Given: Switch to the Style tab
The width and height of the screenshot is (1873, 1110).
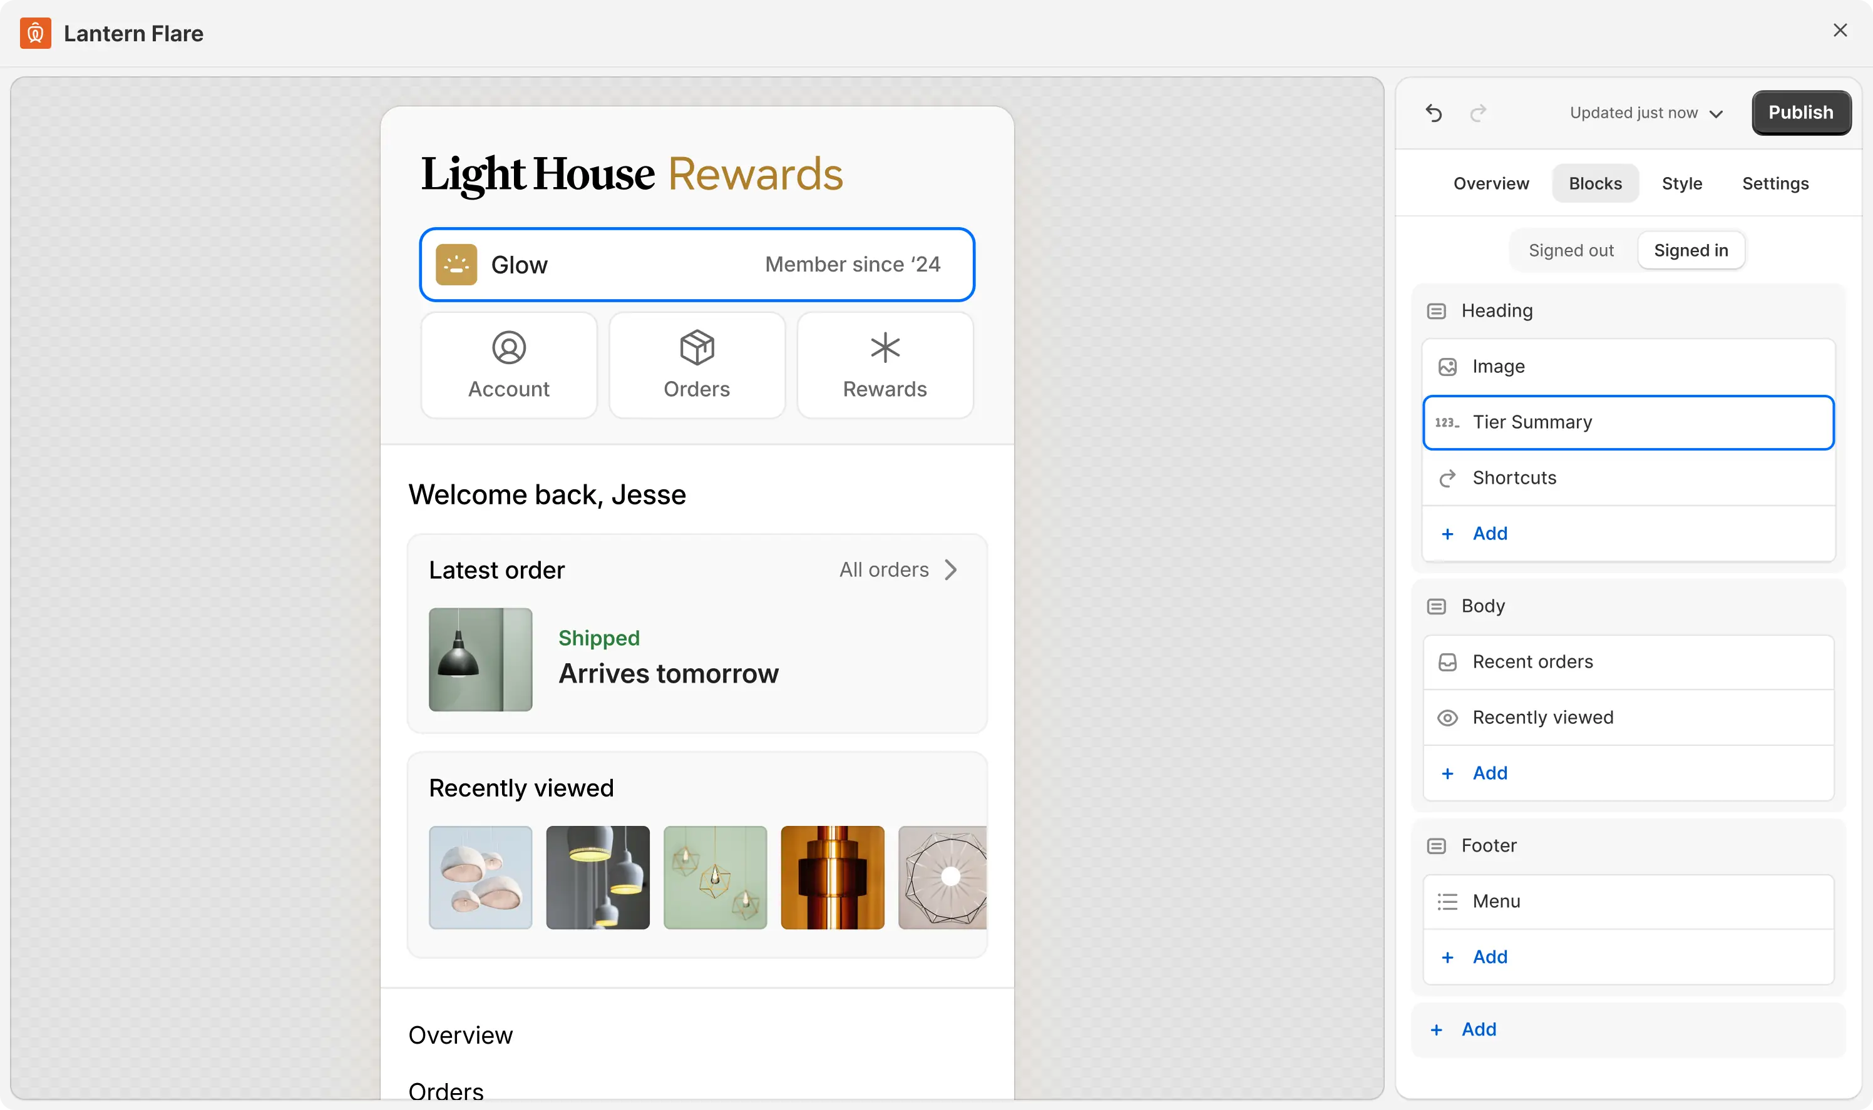Looking at the screenshot, I should 1681,183.
